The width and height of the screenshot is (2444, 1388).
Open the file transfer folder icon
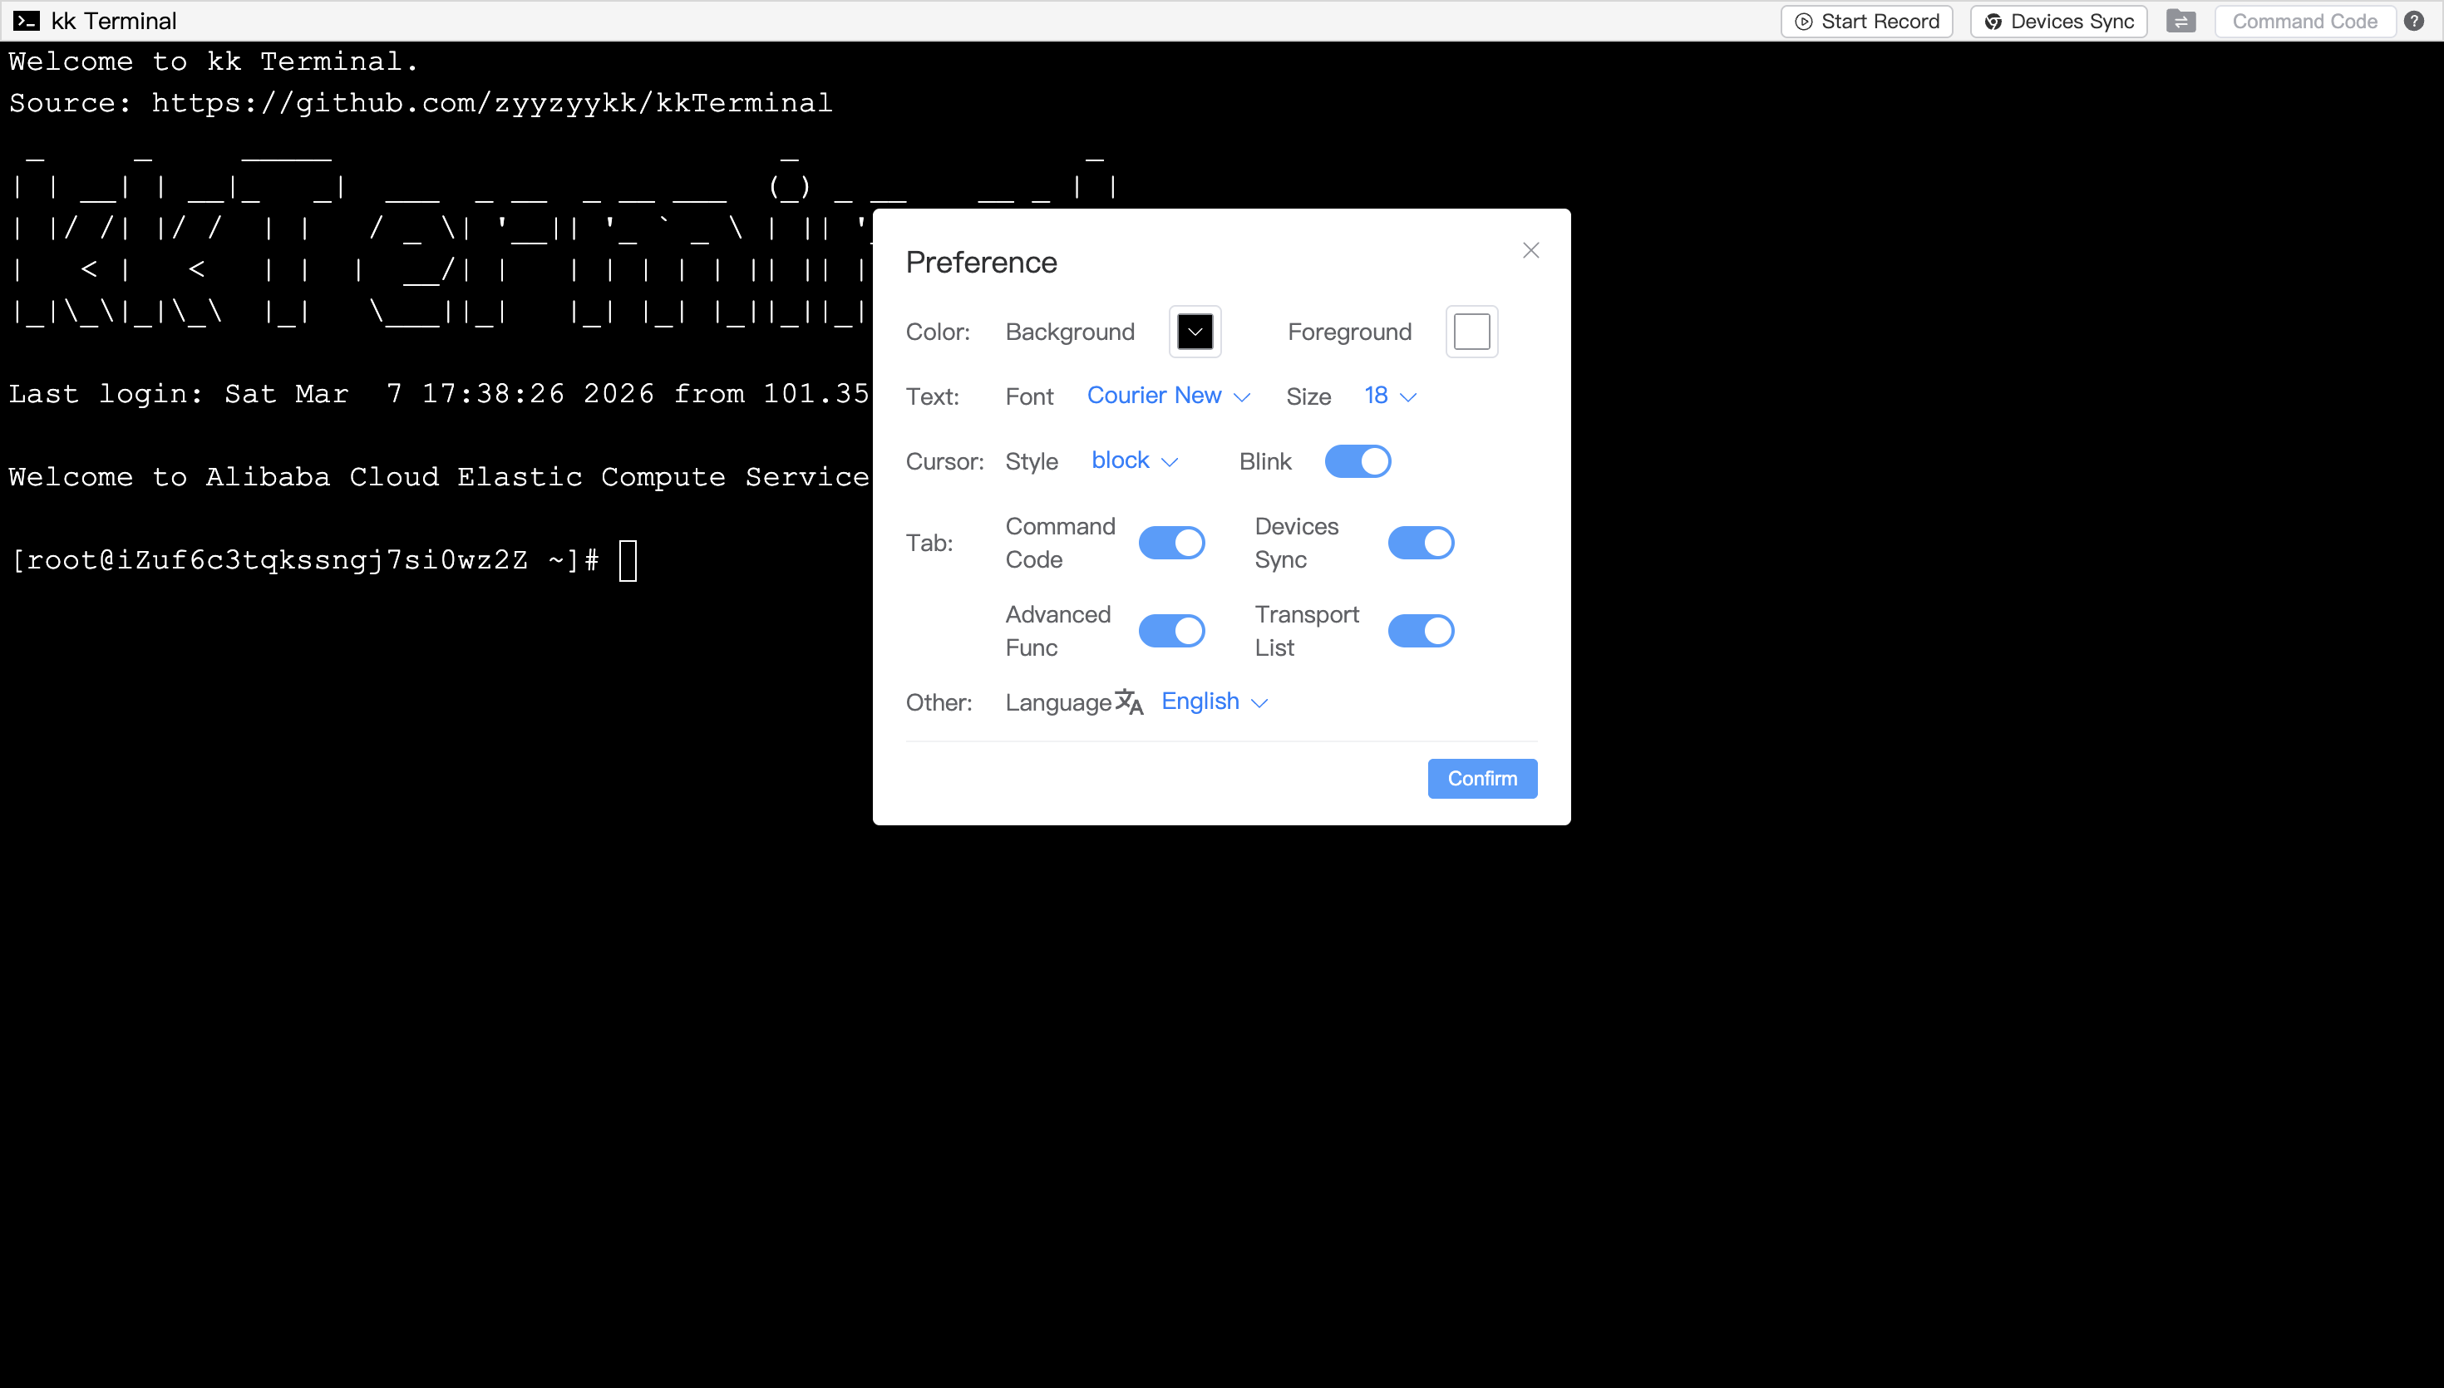tap(2180, 21)
